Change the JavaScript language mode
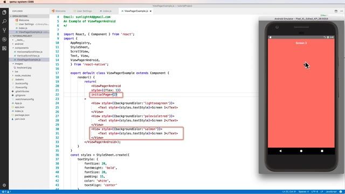The image size is (345, 194). click(331, 192)
